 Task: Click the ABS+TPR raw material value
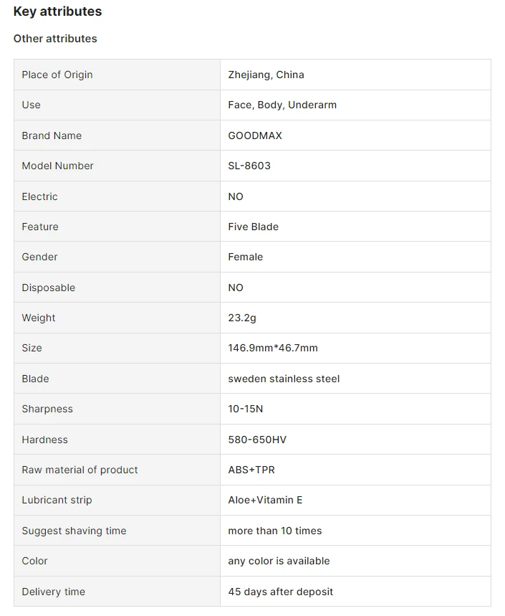pyautogui.click(x=251, y=470)
